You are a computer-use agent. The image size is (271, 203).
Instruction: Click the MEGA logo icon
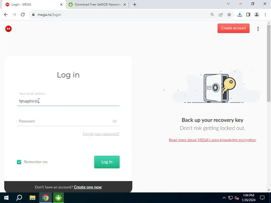click(8, 29)
